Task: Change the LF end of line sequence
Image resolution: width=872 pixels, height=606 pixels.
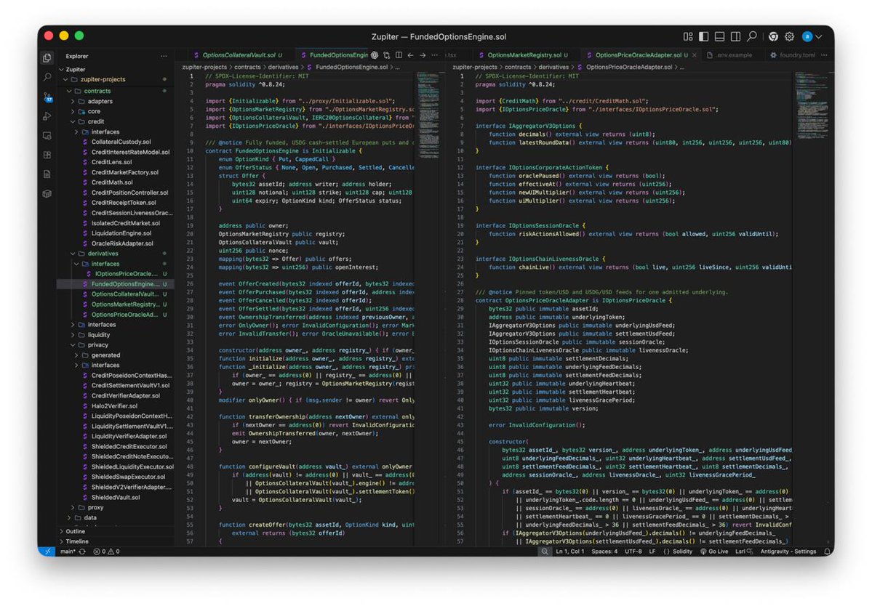Action: click(652, 552)
